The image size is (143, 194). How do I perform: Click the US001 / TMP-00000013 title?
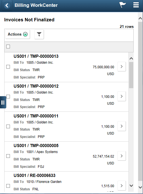pyautogui.click(x=36, y=56)
